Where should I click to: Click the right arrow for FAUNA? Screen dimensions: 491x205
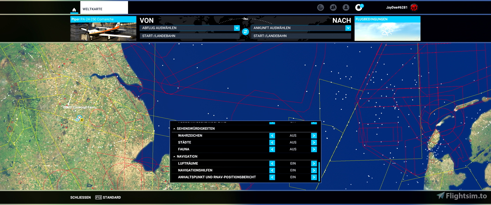pos(314,149)
